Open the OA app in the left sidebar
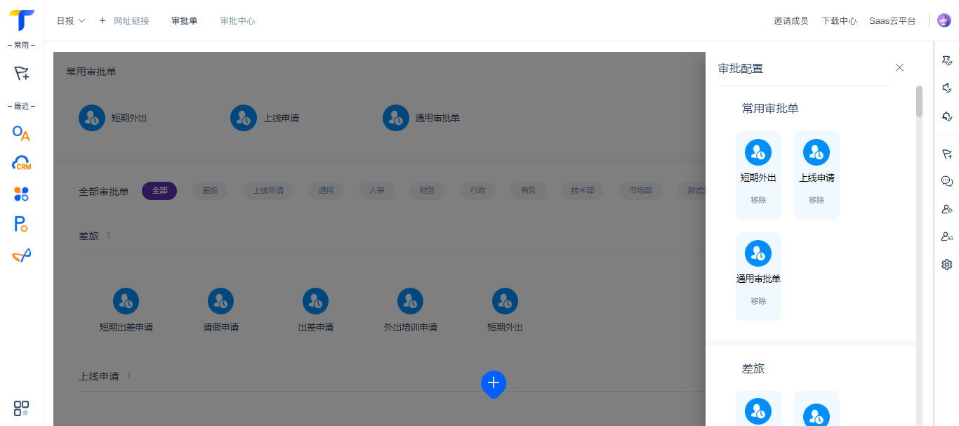The height and width of the screenshot is (426, 959). 21,133
